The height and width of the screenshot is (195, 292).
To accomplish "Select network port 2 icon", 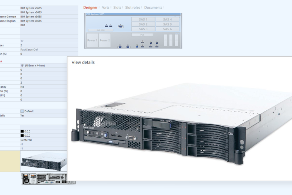I will (157, 43).
